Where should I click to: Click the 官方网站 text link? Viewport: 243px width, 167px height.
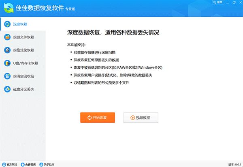click(x=12, y=165)
